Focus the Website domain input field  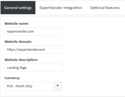pos(34,49)
